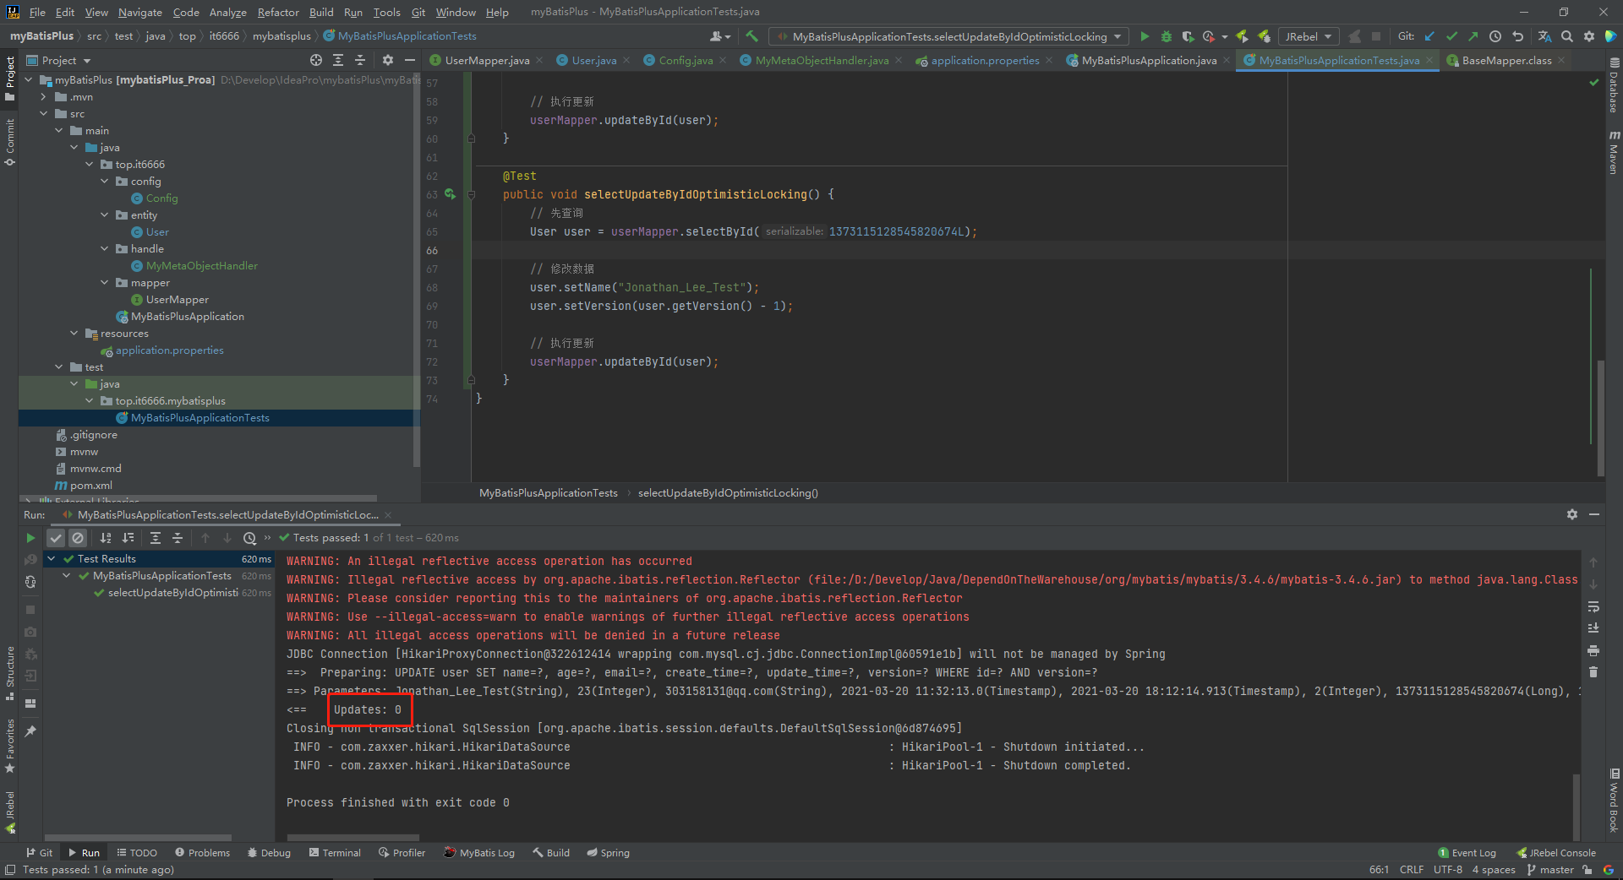Toggle soft-wrap in console
Viewport: 1623px width, 880px height.
(1593, 606)
